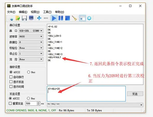Click the 500 ms interval field
This screenshot has width=153, height=117.
coord(31,104)
